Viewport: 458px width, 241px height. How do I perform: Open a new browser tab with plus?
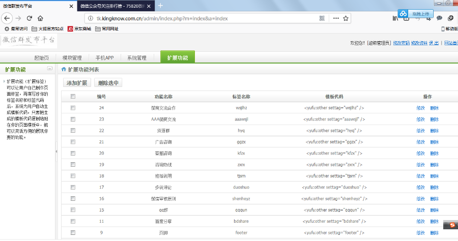160,6
